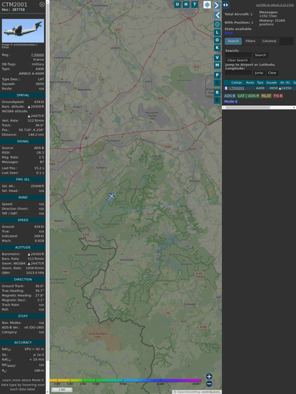
Task: Toggle the M multi-select button
Action: pyautogui.click(x=217, y=65)
